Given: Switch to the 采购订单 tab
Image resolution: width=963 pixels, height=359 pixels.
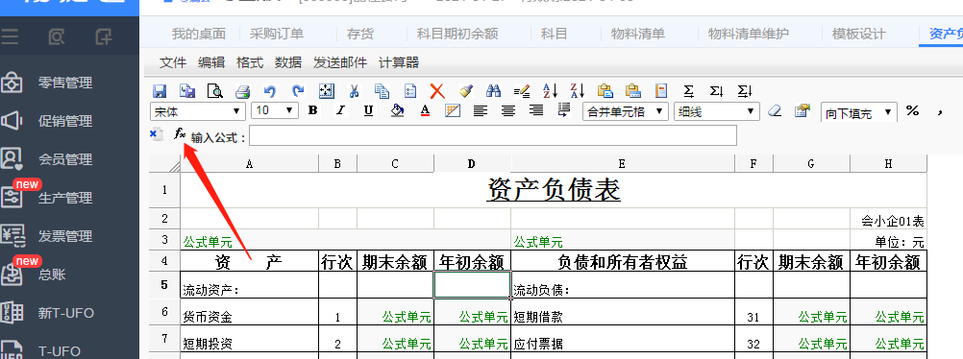Looking at the screenshot, I should [277, 34].
